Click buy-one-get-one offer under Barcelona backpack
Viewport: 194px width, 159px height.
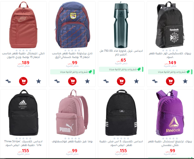[72, 72]
